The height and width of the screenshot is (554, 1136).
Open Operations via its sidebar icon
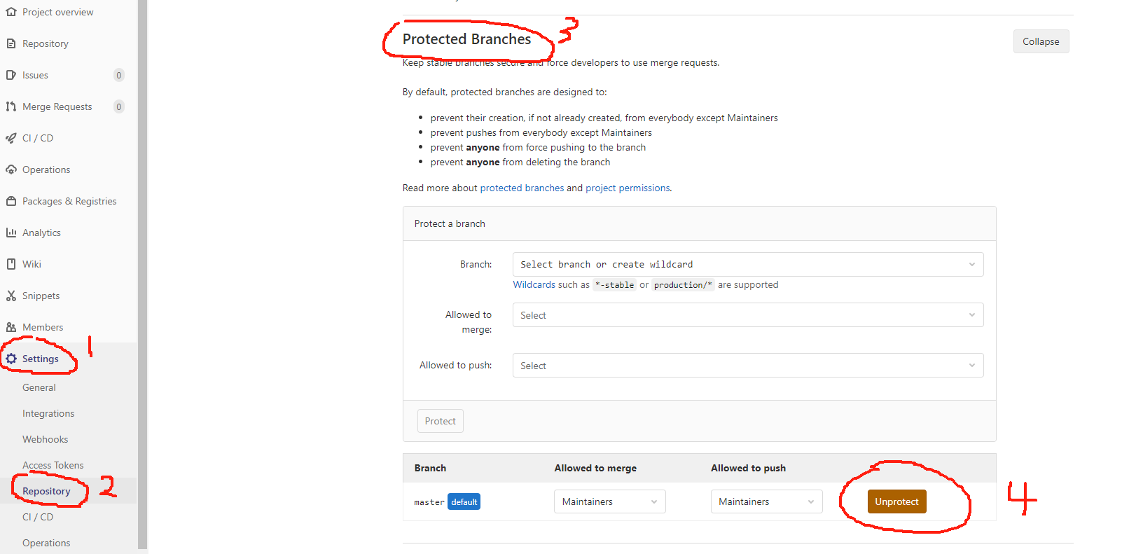[11, 169]
